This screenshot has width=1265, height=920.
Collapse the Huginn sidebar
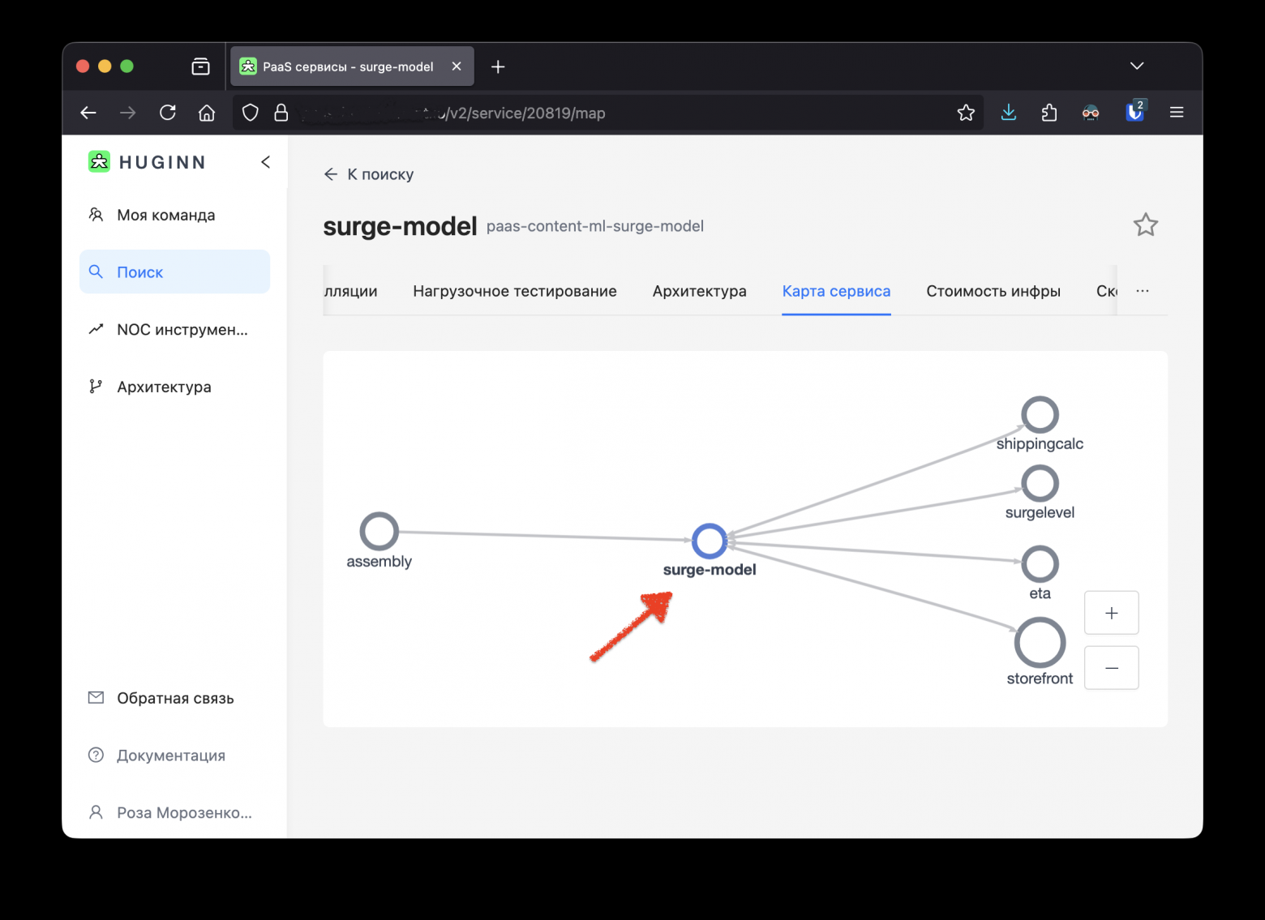pyautogui.click(x=265, y=162)
